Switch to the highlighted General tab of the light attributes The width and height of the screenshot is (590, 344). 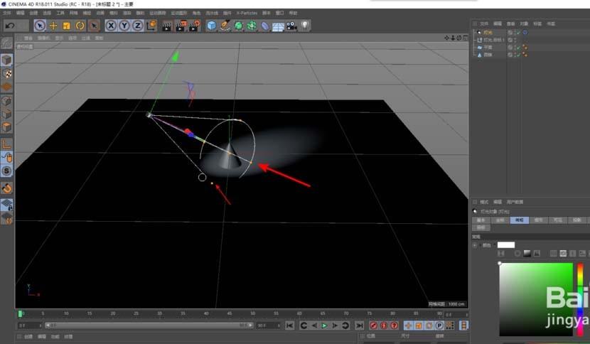tap(519, 220)
